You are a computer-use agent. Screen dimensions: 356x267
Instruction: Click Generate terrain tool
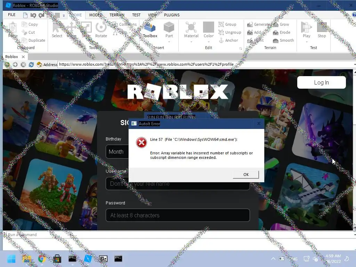click(259, 24)
